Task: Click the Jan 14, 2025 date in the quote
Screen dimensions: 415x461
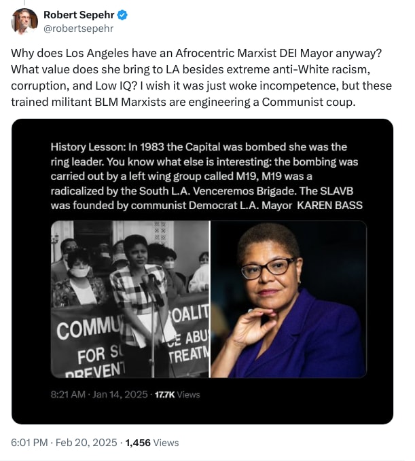Action: (x=120, y=394)
